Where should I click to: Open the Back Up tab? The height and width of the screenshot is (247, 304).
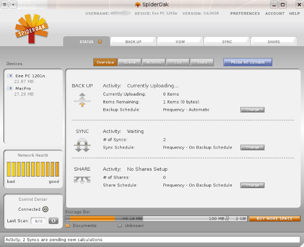pos(133,42)
